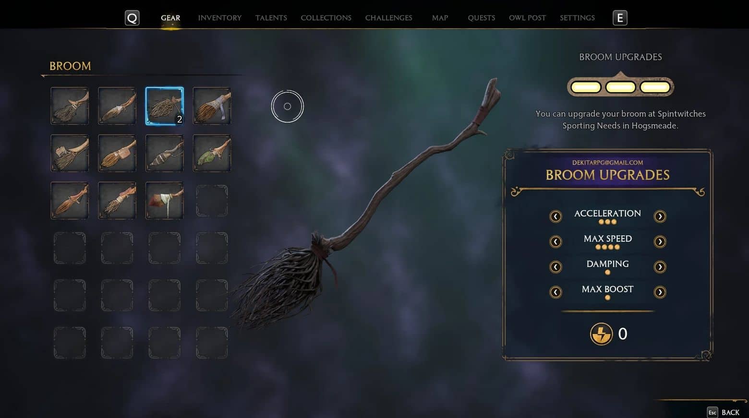Click the lightning bolt upgrade currency icon

coord(601,334)
